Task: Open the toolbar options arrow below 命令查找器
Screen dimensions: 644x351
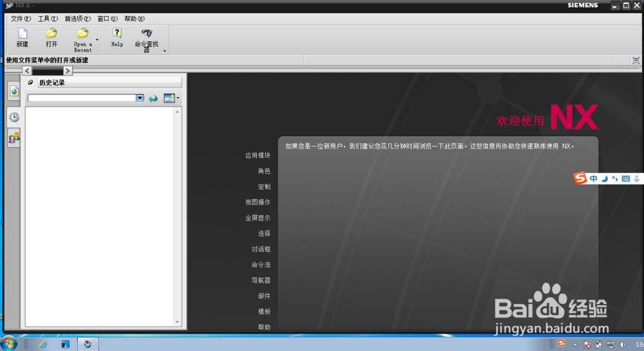Action: click(165, 51)
